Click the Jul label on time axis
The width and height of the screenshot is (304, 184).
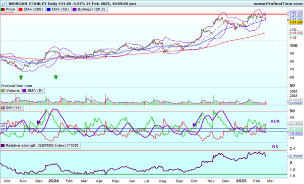146,181
